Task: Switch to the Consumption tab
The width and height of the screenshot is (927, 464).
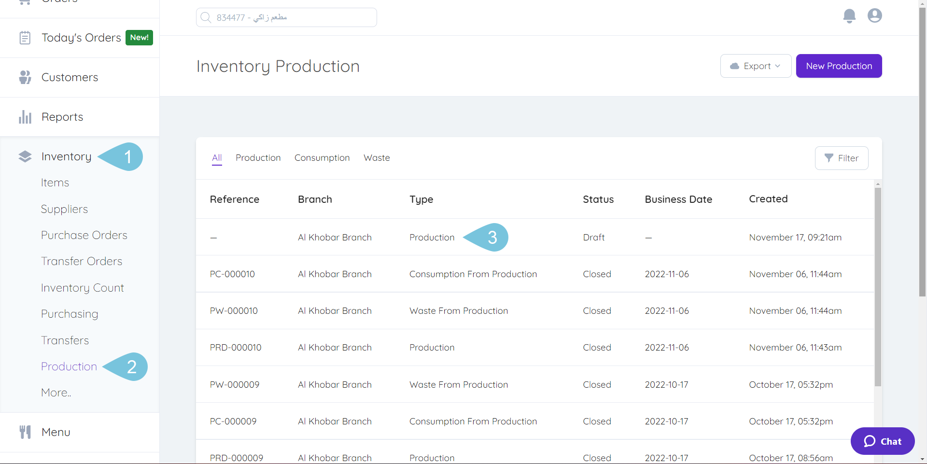Action: pyautogui.click(x=322, y=157)
